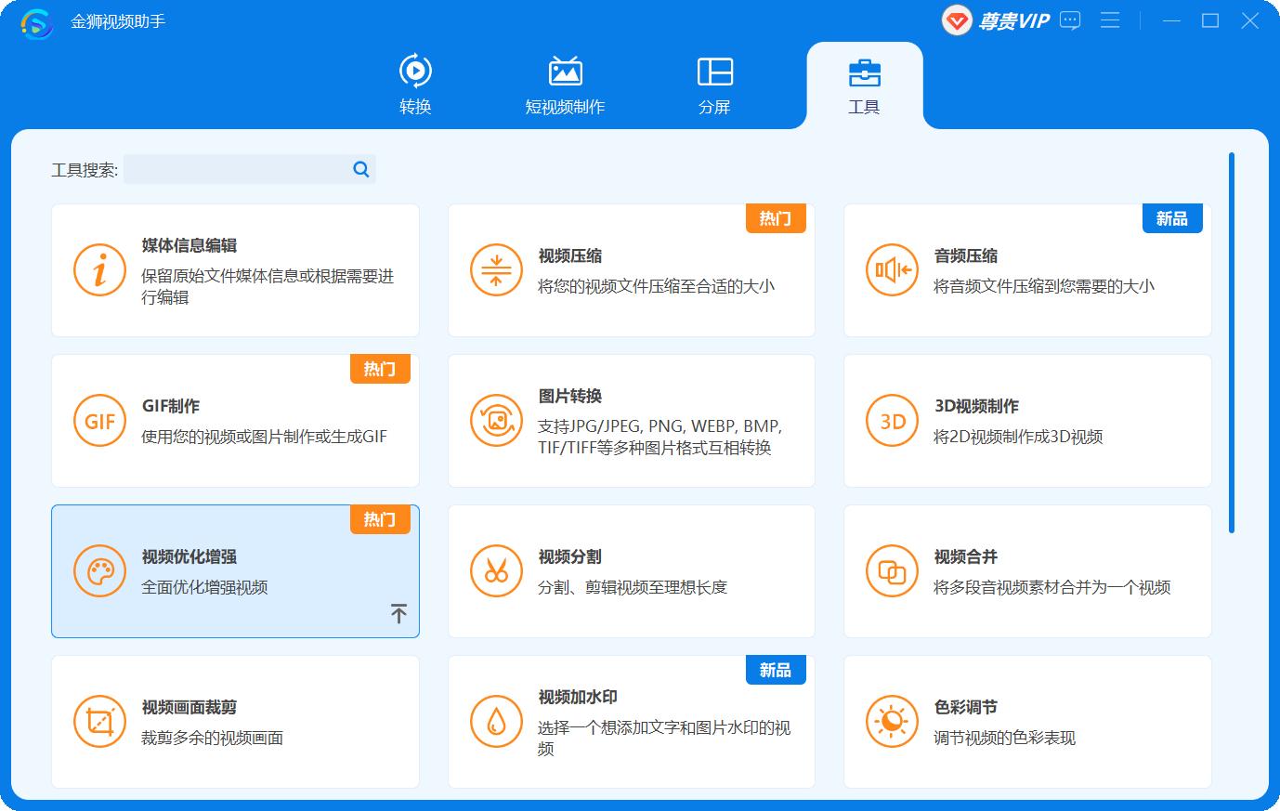
Task: Open the 音频压缩 audio compression tool
Action: [x=1027, y=269]
